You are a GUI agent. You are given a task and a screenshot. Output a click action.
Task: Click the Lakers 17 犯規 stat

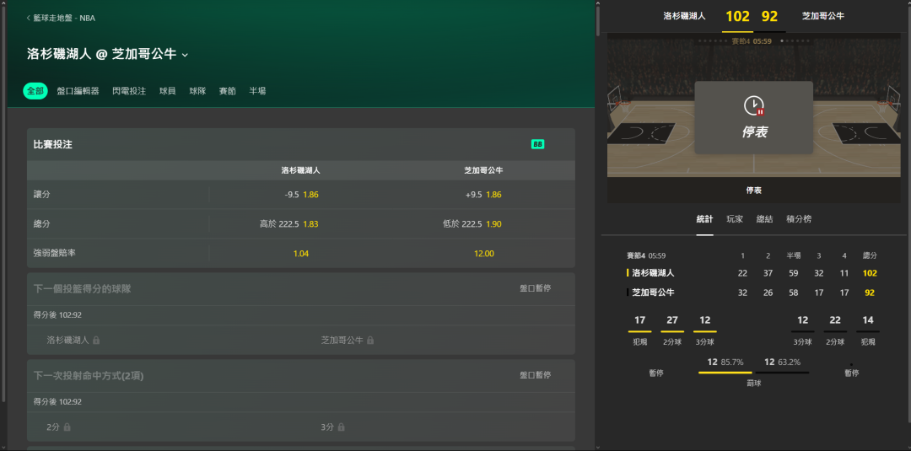coord(639,329)
